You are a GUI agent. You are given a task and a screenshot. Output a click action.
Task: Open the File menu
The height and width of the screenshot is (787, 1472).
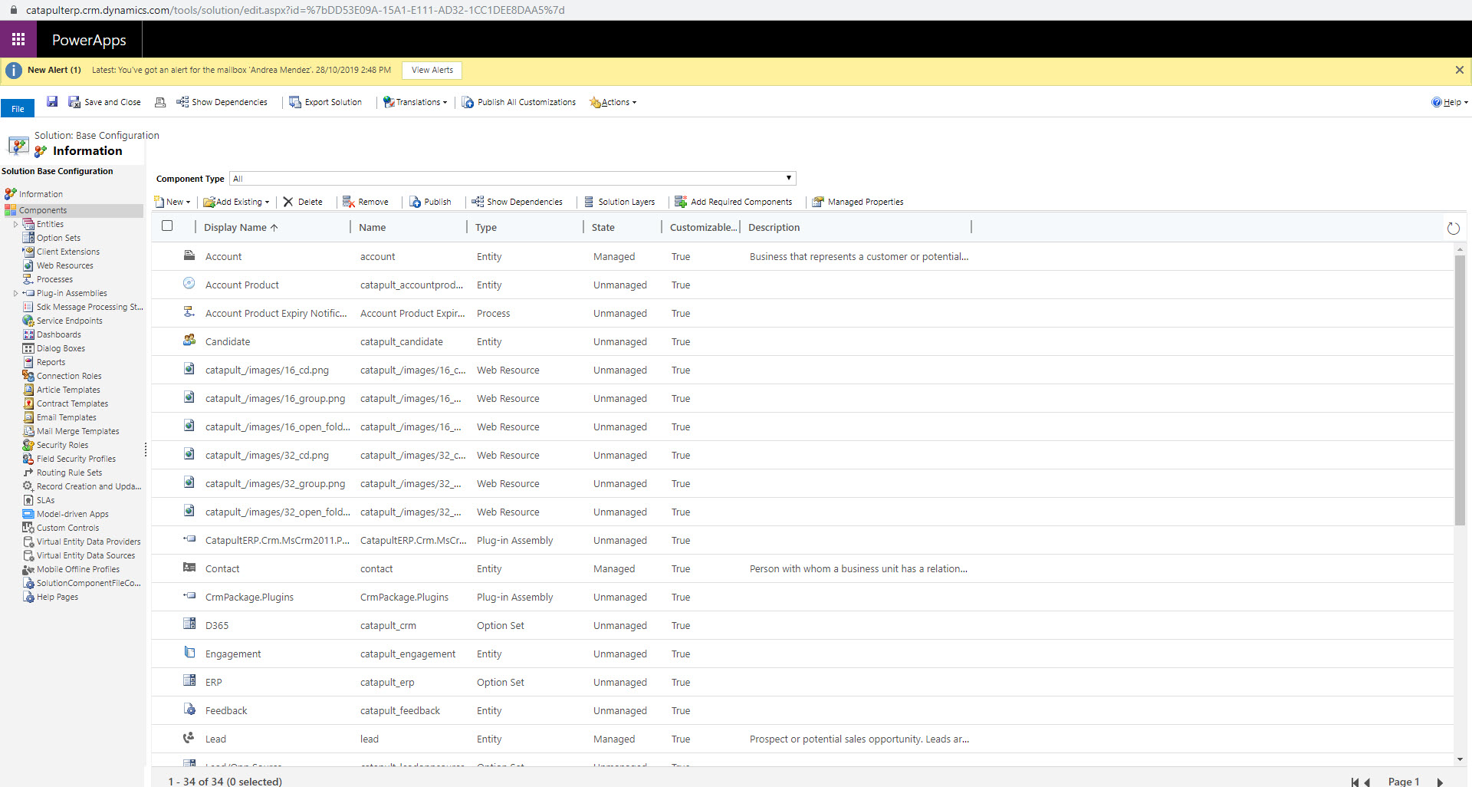17,108
